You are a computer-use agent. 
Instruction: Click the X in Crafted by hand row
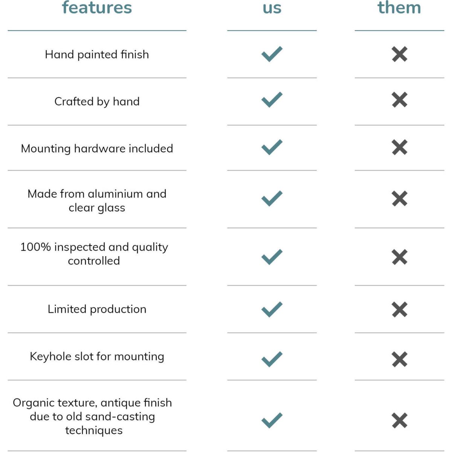399,100
